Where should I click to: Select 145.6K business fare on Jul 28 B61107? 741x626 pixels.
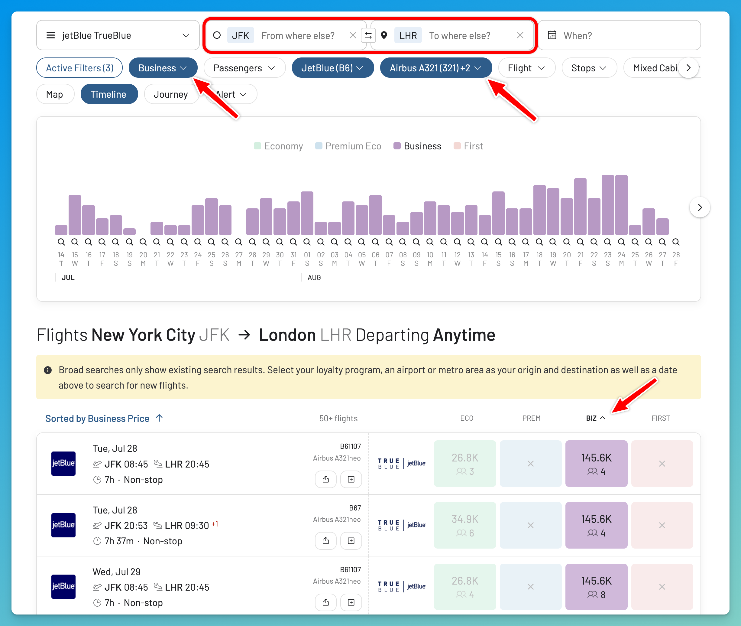click(x=596, y=464)
